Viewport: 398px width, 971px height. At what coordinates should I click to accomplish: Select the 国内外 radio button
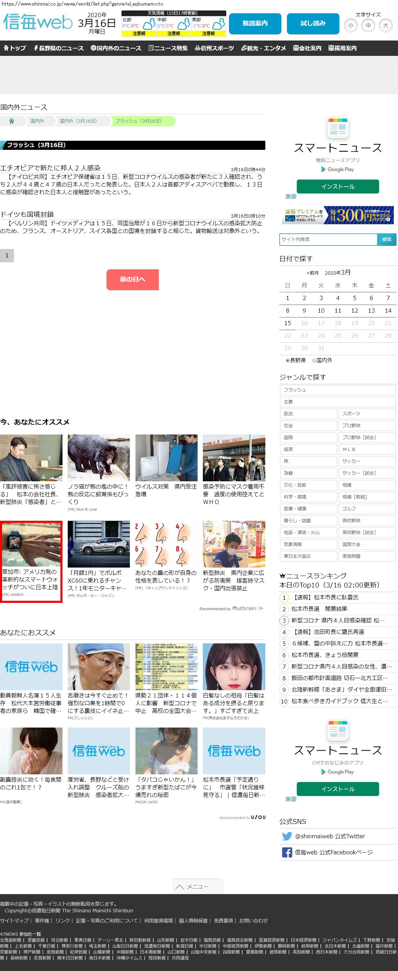coord(314,360)
